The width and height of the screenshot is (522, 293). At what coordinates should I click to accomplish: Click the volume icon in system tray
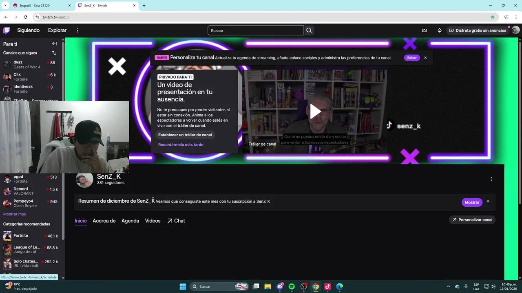tap(494, 286)
